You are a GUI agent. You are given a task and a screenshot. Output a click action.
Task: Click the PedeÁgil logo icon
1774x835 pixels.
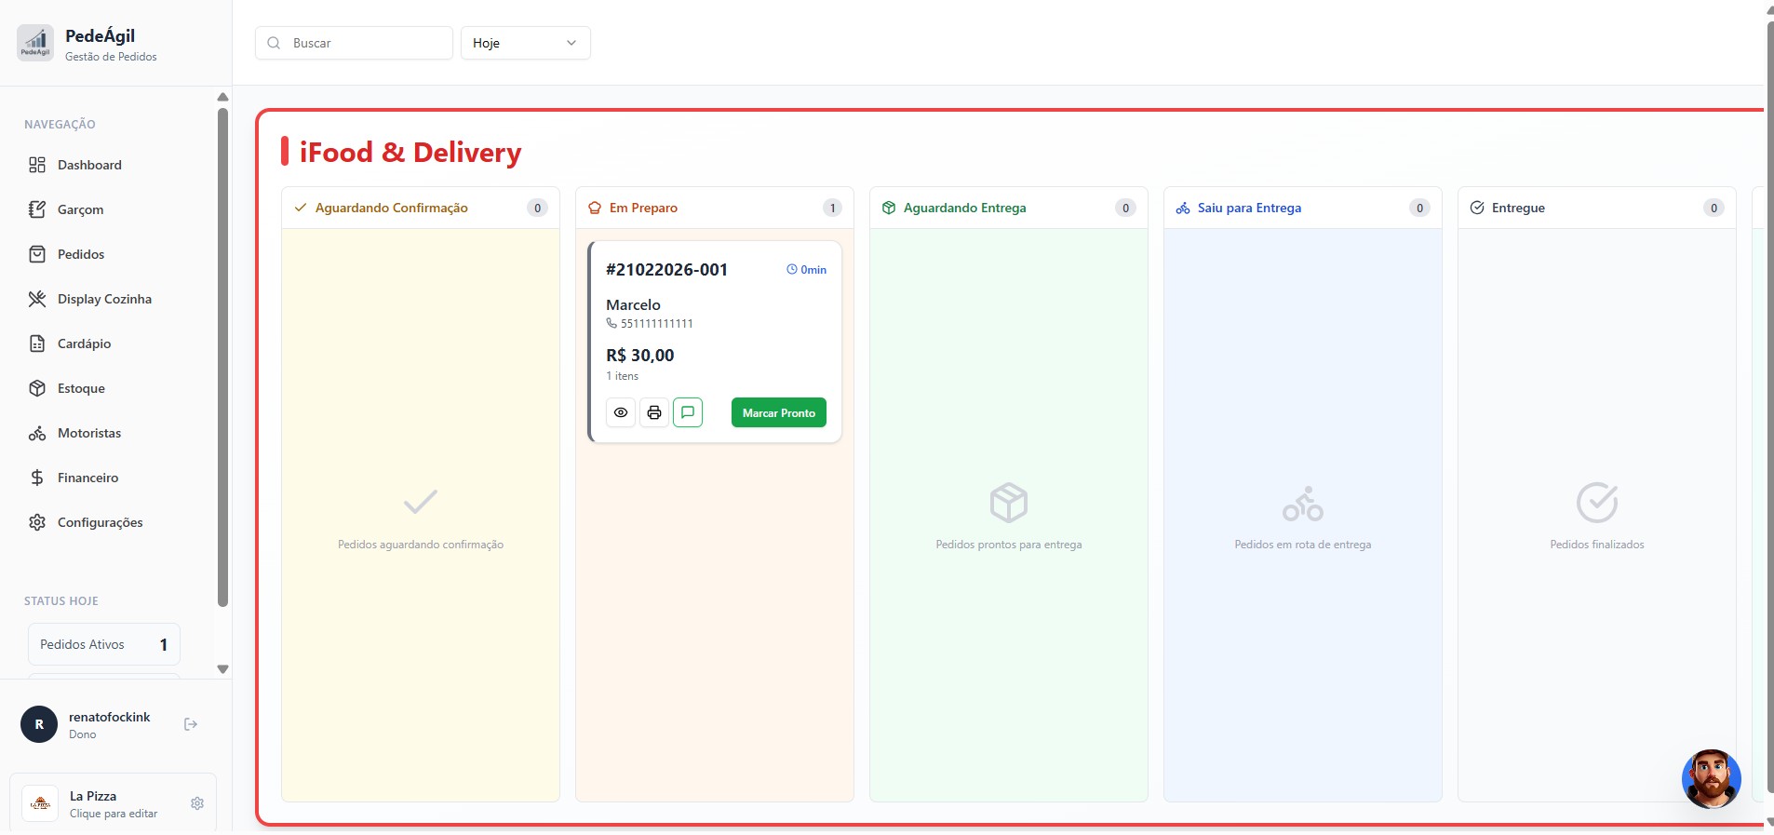pos(35,43)
